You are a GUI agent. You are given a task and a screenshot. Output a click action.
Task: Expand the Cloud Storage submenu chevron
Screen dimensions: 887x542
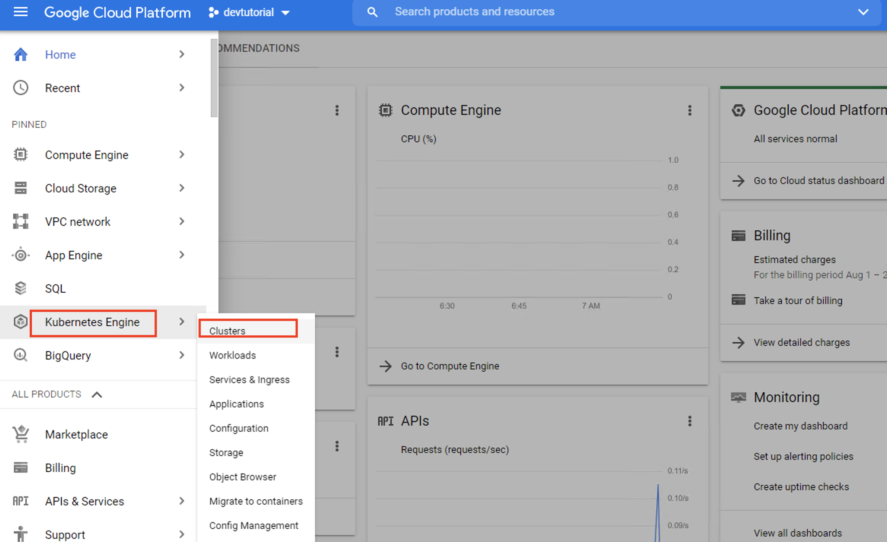pos(182,188)
